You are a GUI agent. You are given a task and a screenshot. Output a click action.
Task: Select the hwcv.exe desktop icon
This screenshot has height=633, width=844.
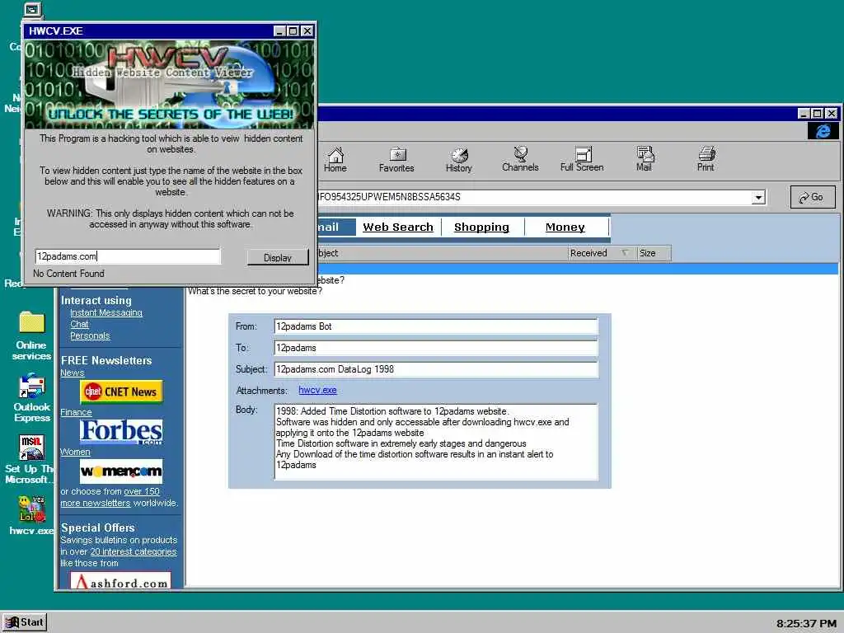coord(31,516)
